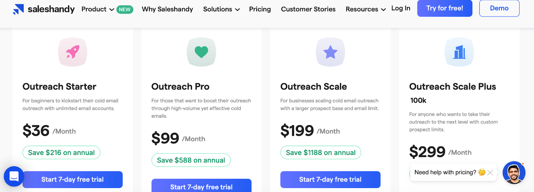Click the bar chart icon above Outreach Scale Plus
534x192 pixels.
[459, 52]
